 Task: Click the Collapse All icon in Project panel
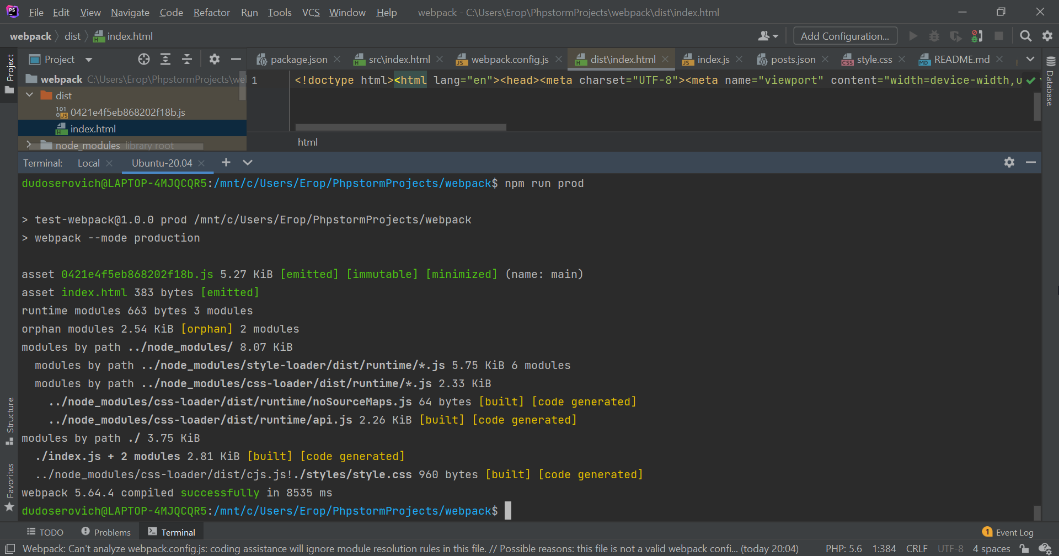coord(187,59)
